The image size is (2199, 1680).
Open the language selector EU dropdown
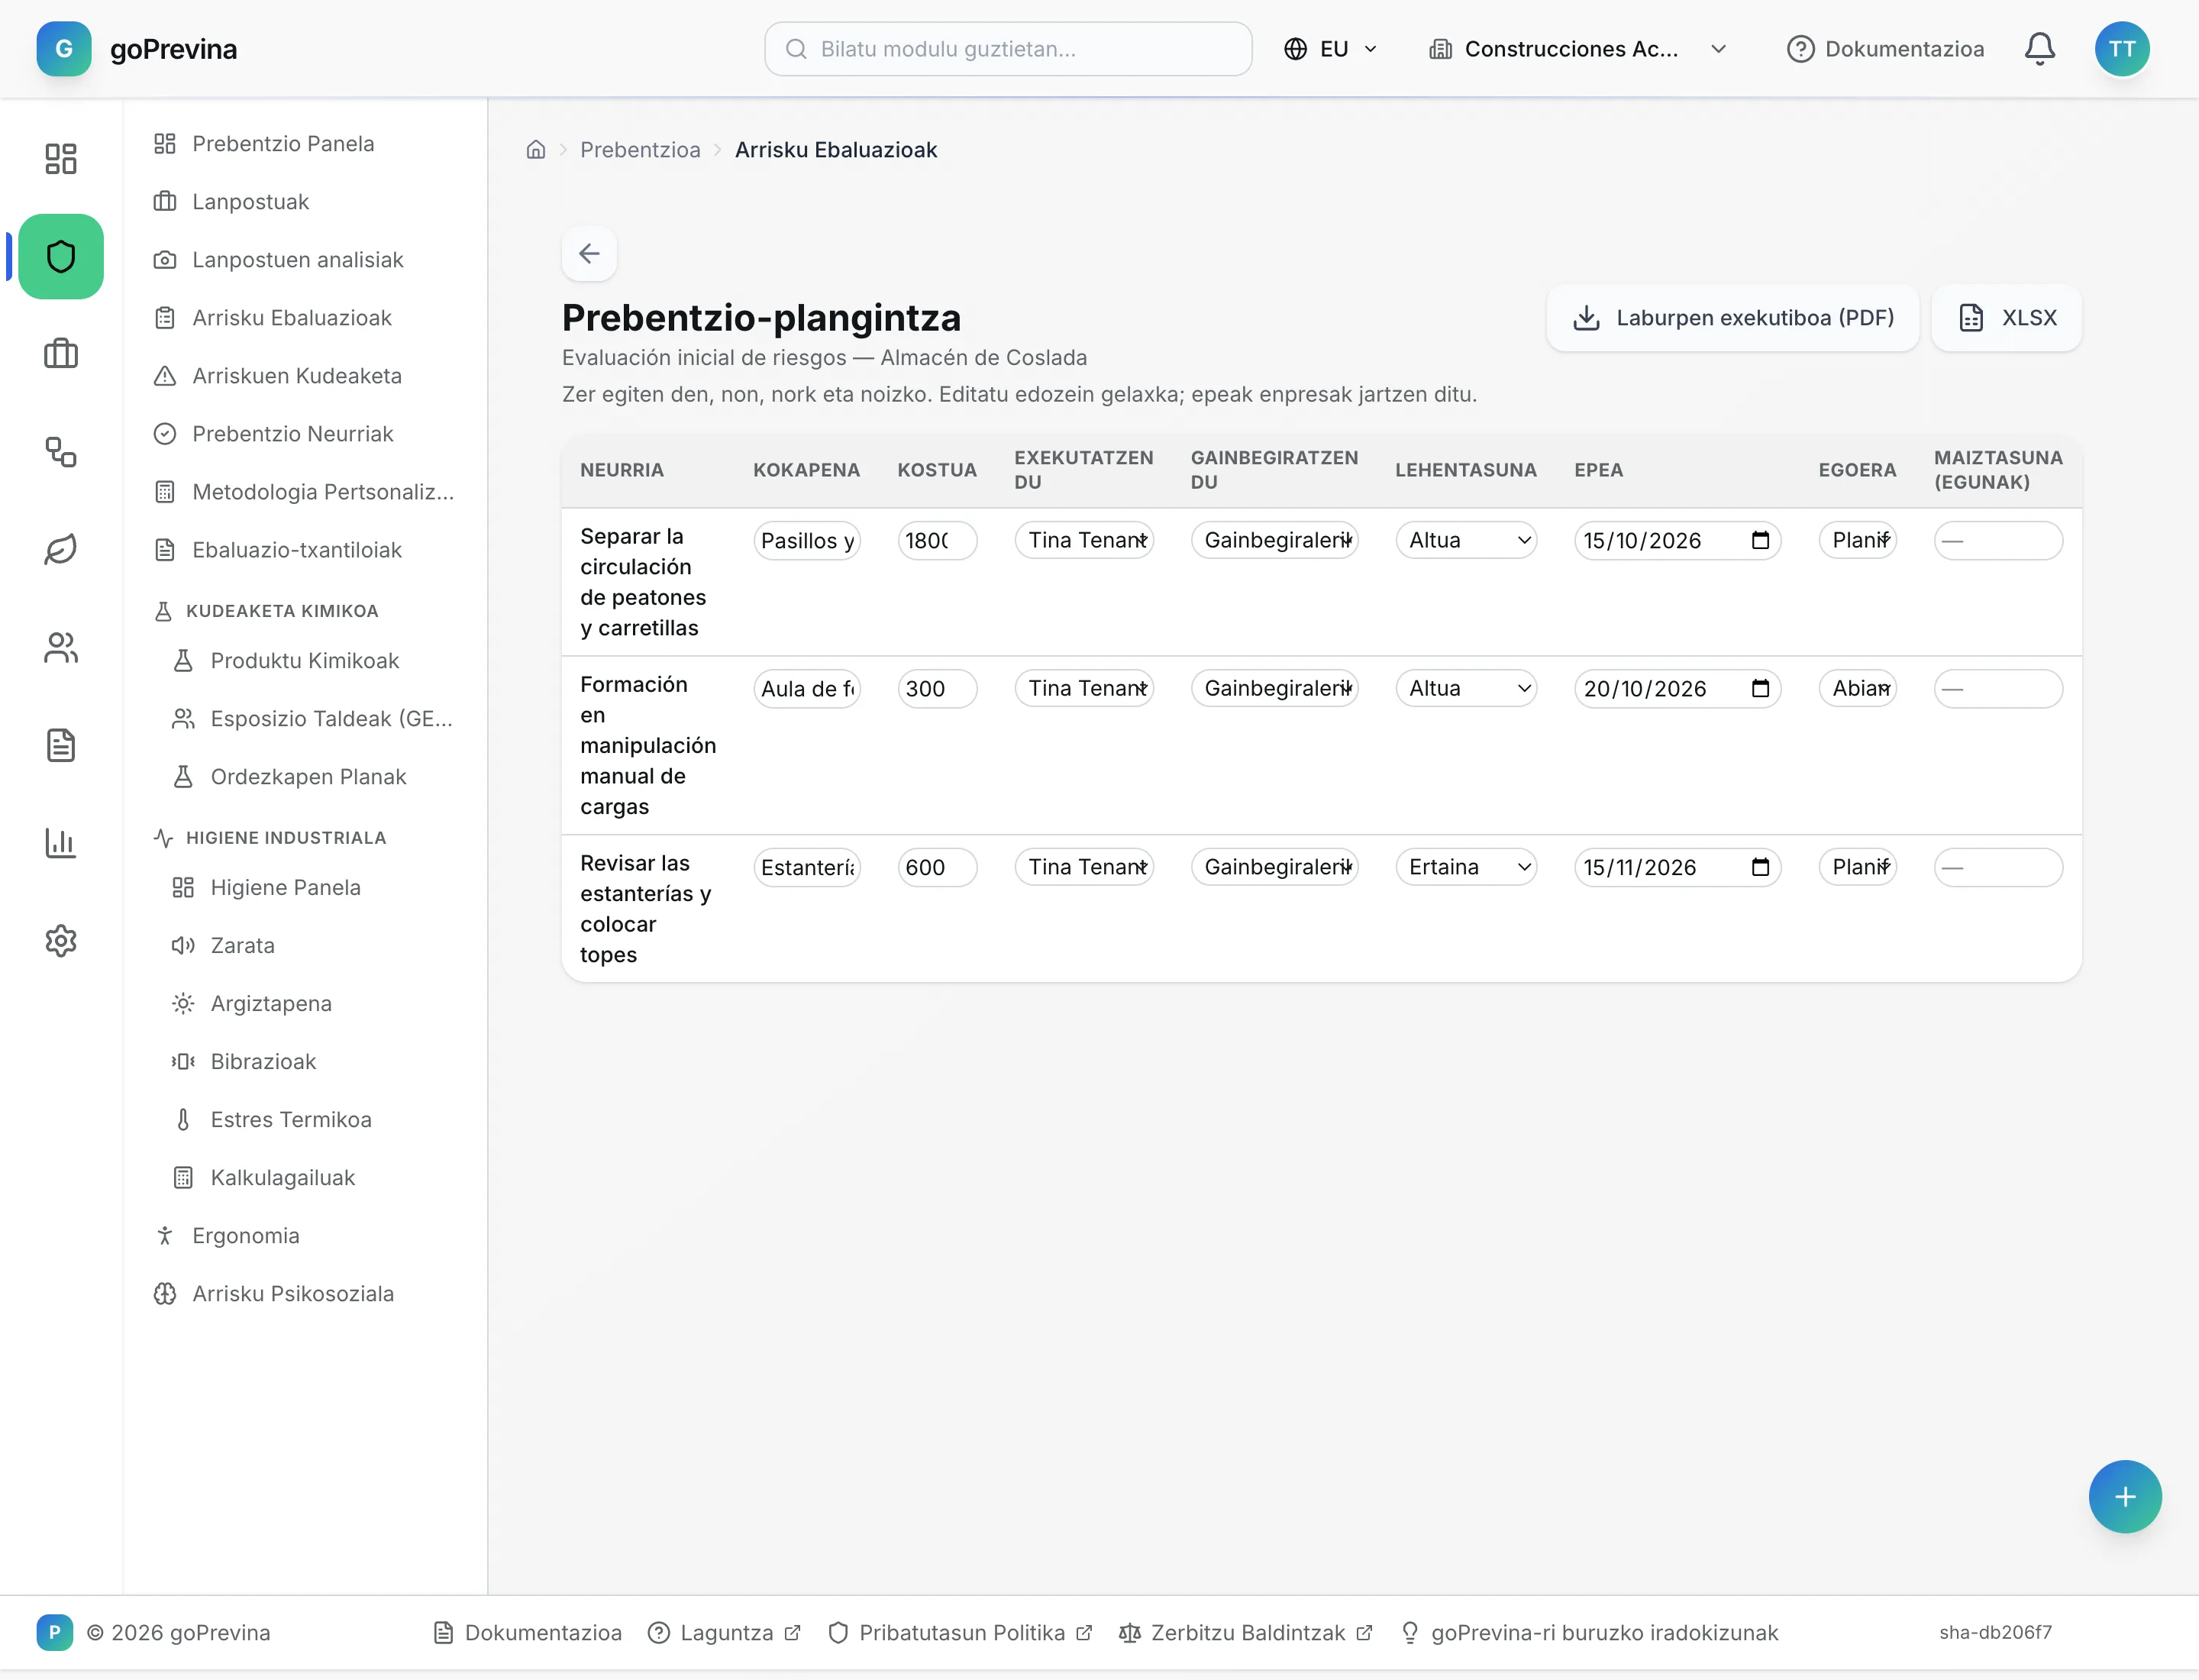(x=1330, y=49)
